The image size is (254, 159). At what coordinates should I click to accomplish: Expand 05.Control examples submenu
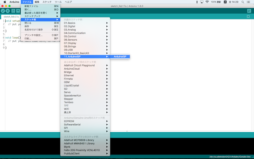[85, 36]
